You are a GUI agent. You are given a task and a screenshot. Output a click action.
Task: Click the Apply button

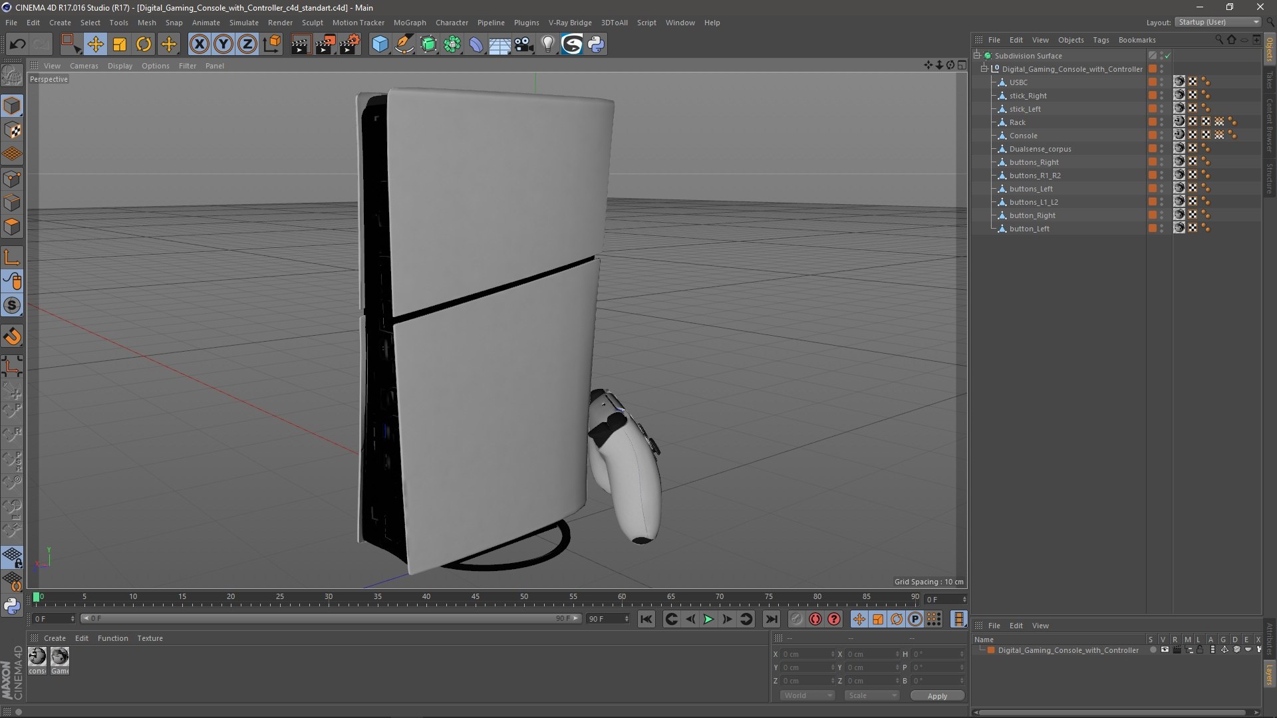click(x=937, y=695)
